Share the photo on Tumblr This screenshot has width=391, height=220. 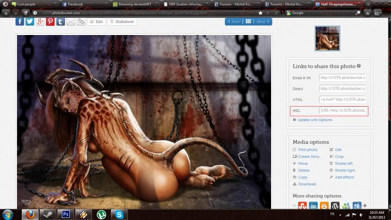[60, 21]
